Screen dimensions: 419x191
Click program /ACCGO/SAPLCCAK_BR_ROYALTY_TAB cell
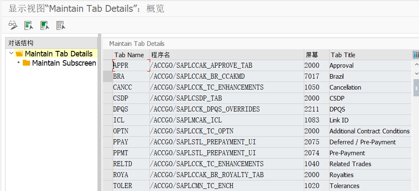tap(227, 175)
